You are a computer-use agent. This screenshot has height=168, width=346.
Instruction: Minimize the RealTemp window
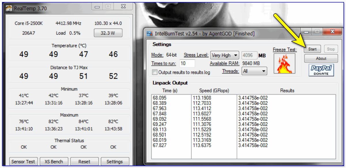[98, 6]
